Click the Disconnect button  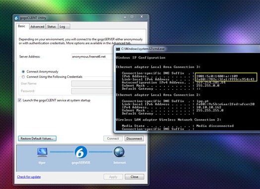(134, 138)
